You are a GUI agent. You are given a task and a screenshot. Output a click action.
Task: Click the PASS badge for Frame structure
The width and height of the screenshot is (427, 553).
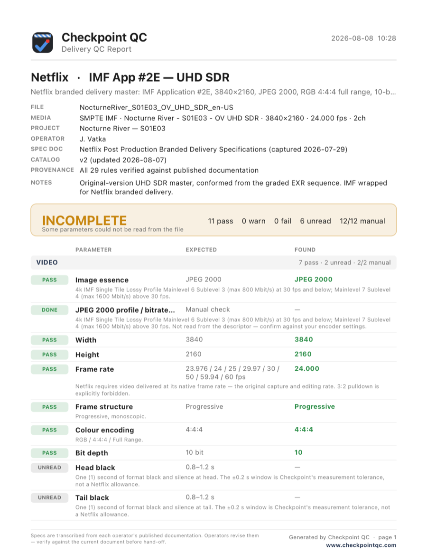click(49, 407)
